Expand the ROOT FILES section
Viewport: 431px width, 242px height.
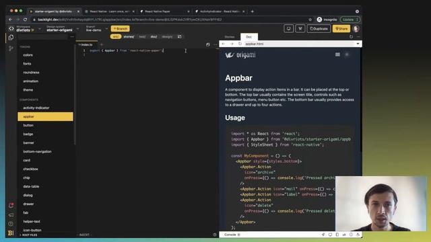[x=28, y=235]
